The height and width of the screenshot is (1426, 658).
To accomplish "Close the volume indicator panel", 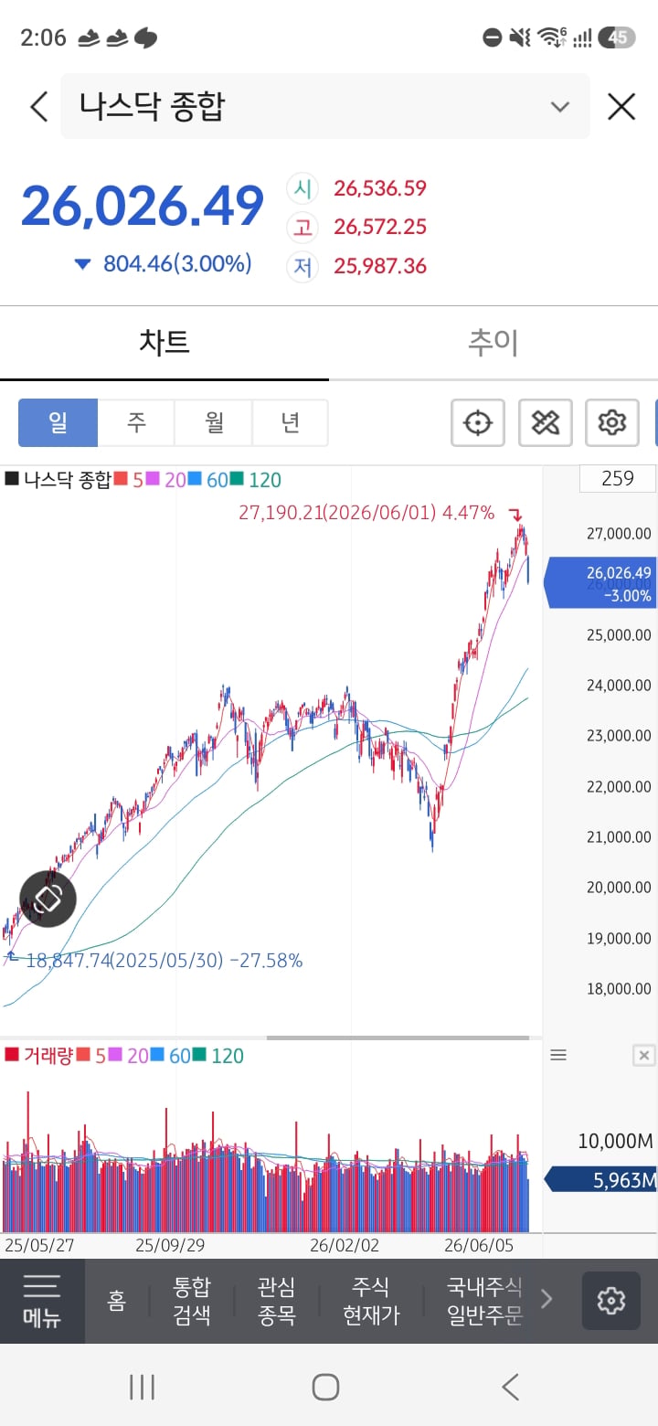I will (644, 1056).
